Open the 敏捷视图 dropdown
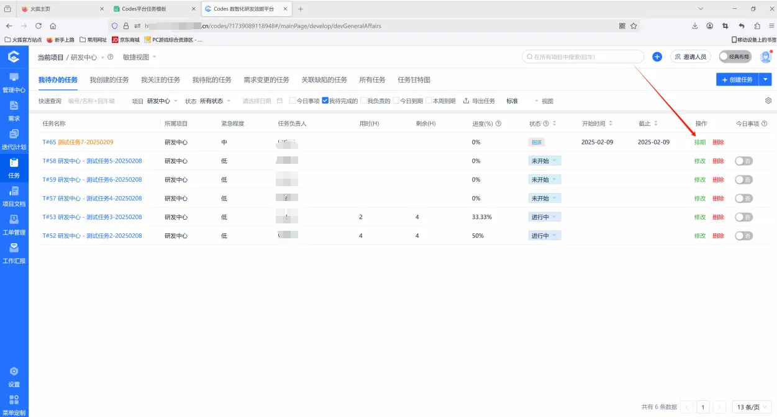The width and height of the screenshot is (777, 417). [139, 57]
